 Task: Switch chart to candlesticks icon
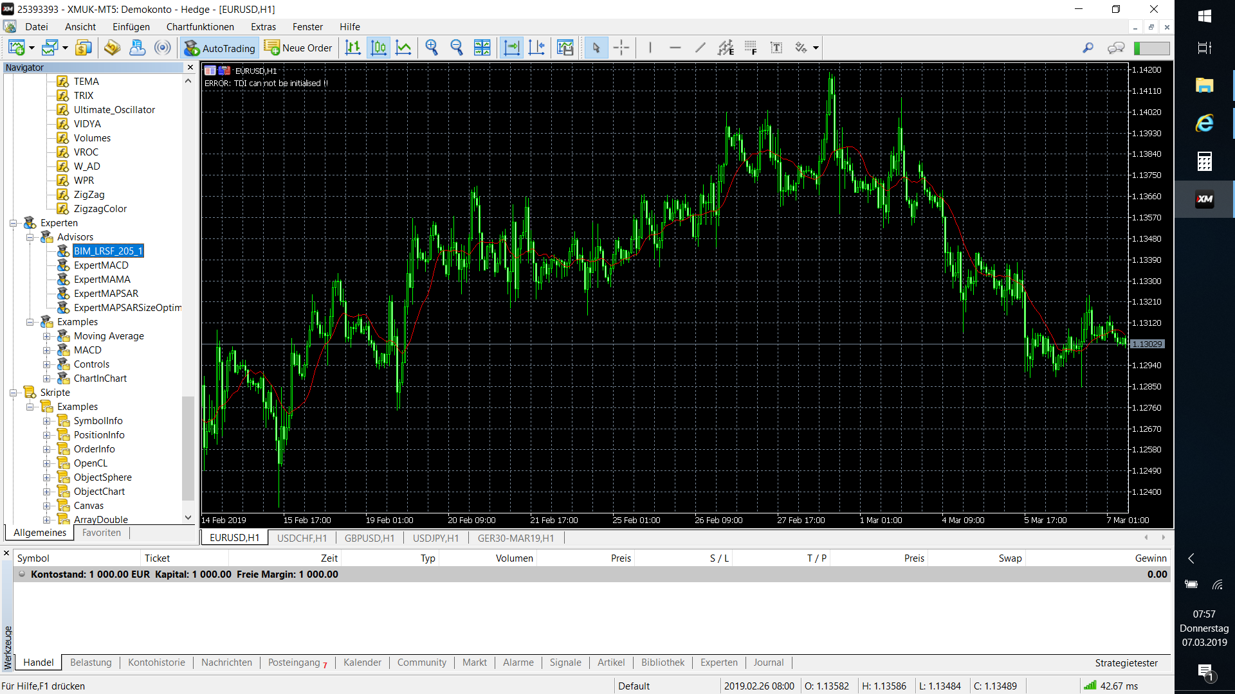click(379, 48)
